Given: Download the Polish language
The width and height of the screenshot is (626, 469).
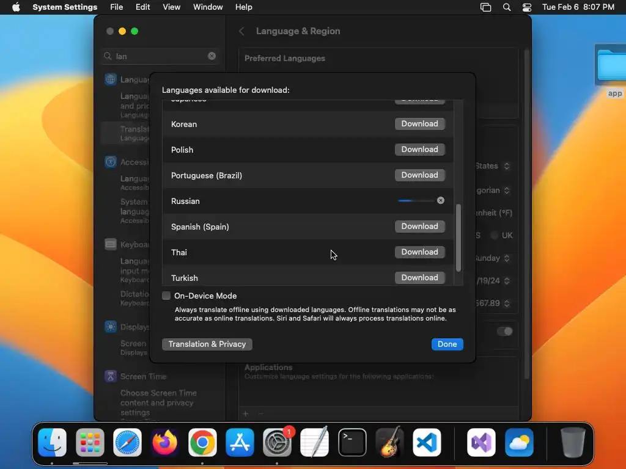Looking at the screenshot, I should (x=419, y=149).
